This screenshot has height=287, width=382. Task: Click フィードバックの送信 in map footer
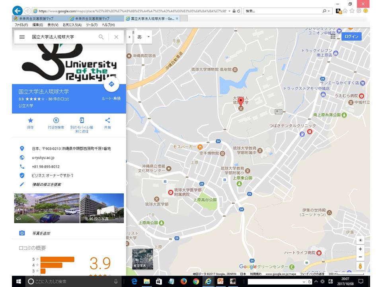coord(312,274)
